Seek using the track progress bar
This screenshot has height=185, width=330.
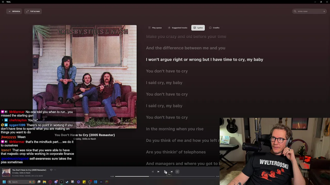tap(165, 176)
